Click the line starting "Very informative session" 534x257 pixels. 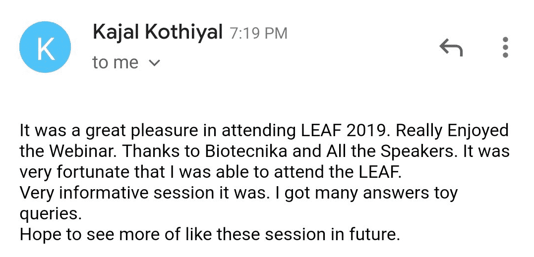coord(238,194)
